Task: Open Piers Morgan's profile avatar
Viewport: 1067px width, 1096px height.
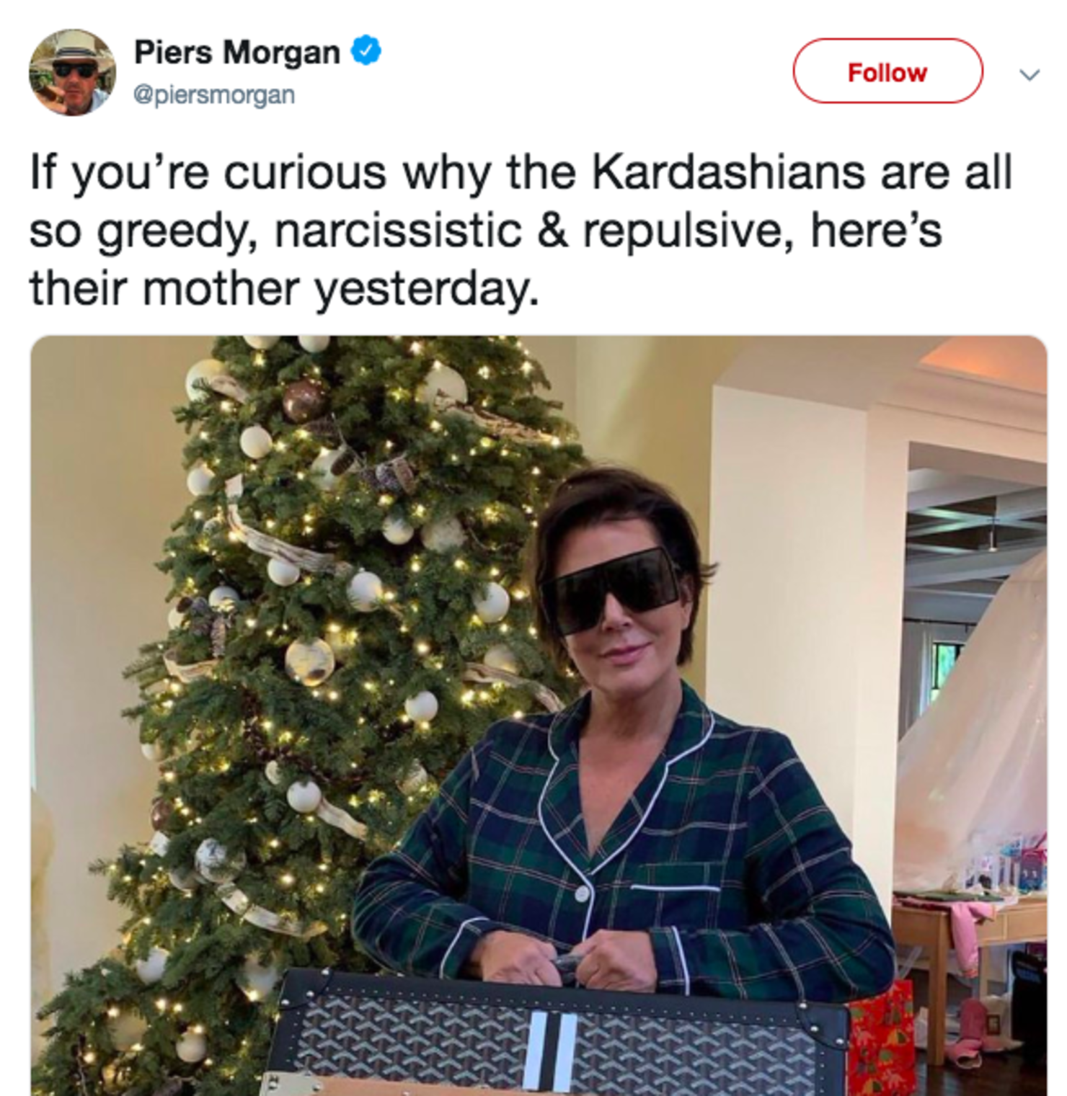Action: [x=71, y=72]
